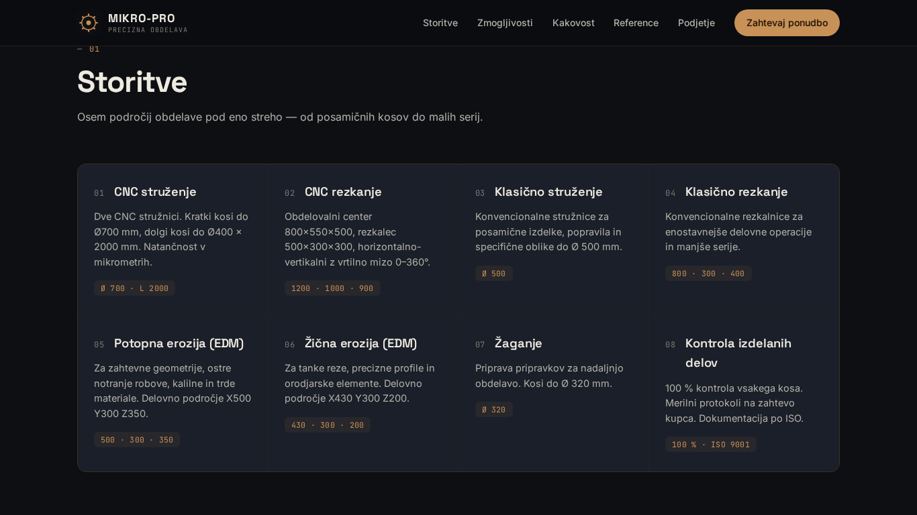Open the CNC struženje service card
This screenshot has width=917, height=515.
pyautogui.click(x=155, y=192)
